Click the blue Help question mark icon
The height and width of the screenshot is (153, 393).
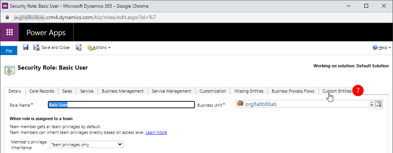[x=375, y=47]
